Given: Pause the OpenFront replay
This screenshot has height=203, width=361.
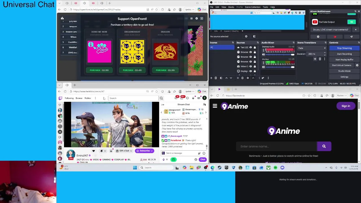Looking at the screenshot, I should (x=191, y=19).
